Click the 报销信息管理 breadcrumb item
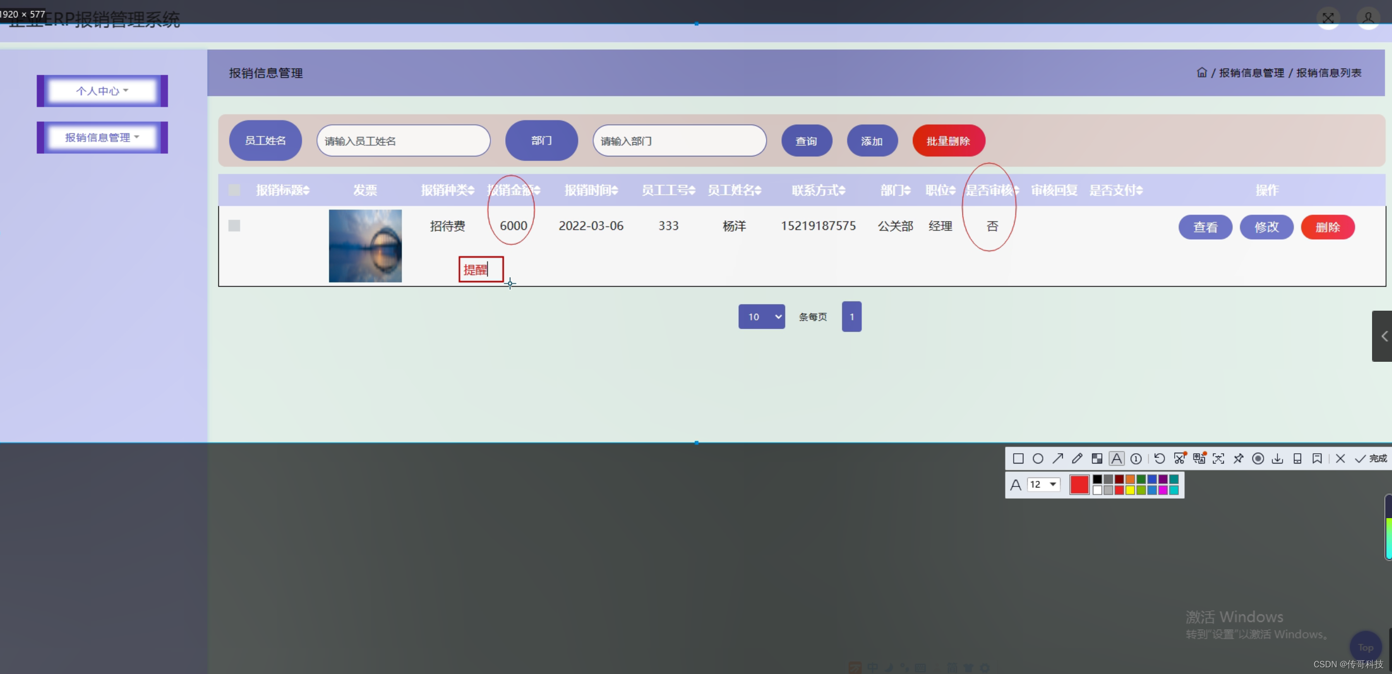The image size is (1392, 674). 1251,73
